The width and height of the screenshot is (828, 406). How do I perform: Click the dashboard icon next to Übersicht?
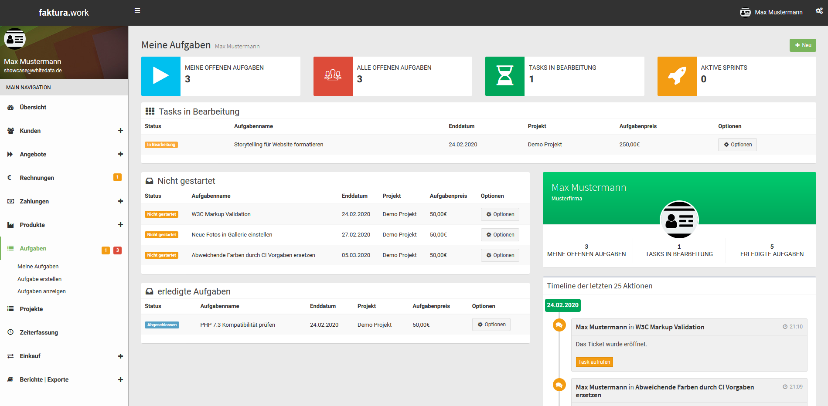point(10,107)
